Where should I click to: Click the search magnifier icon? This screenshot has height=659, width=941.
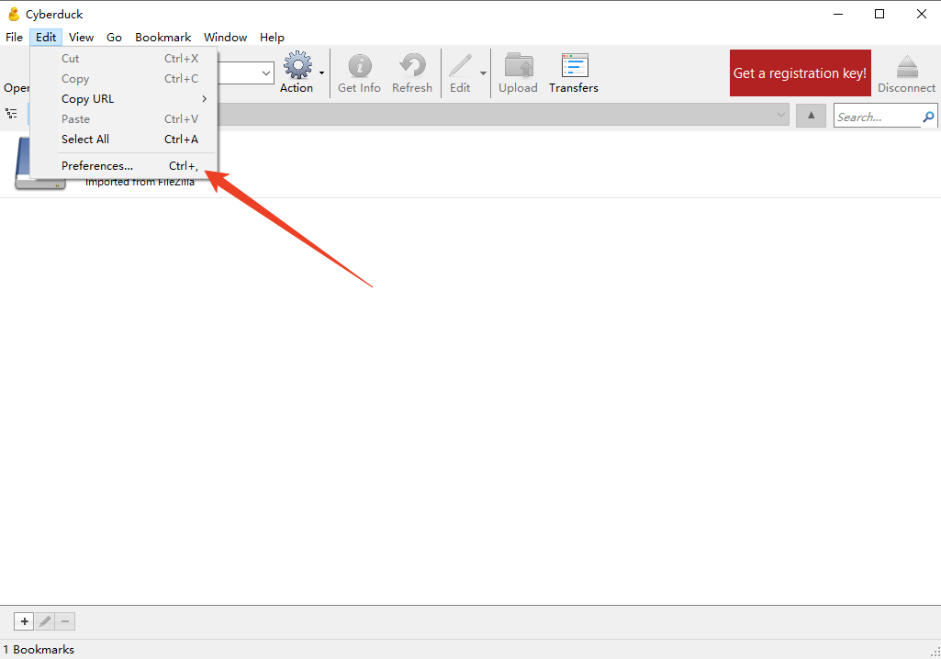click(x=928, y=117)
